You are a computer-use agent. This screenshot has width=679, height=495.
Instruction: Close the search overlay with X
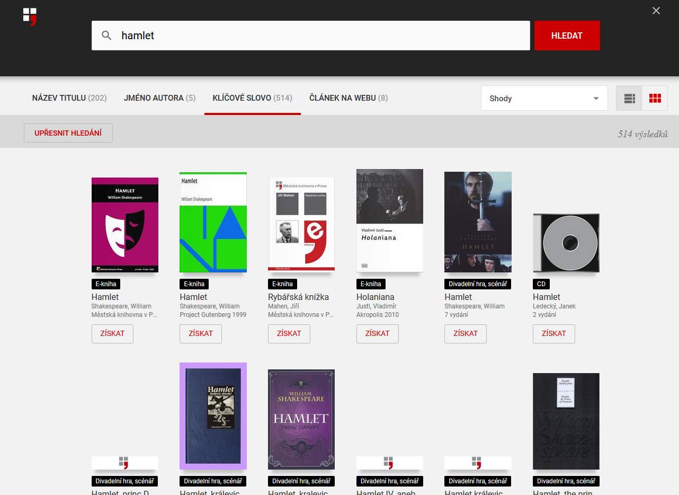tap(656, 11)
